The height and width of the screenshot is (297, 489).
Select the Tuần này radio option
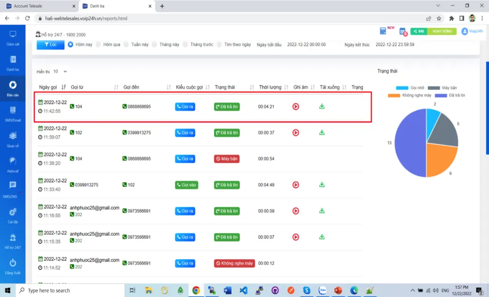[126, 44]
